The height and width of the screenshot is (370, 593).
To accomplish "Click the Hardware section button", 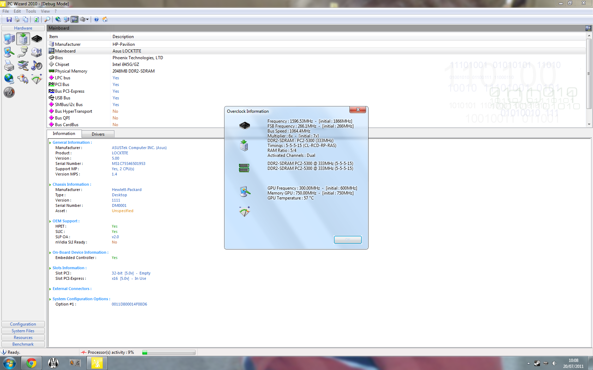I will (23, 28).
